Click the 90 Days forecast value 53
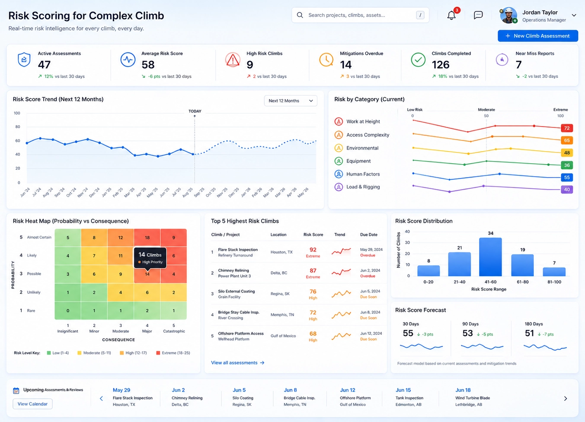 (467, 333)
